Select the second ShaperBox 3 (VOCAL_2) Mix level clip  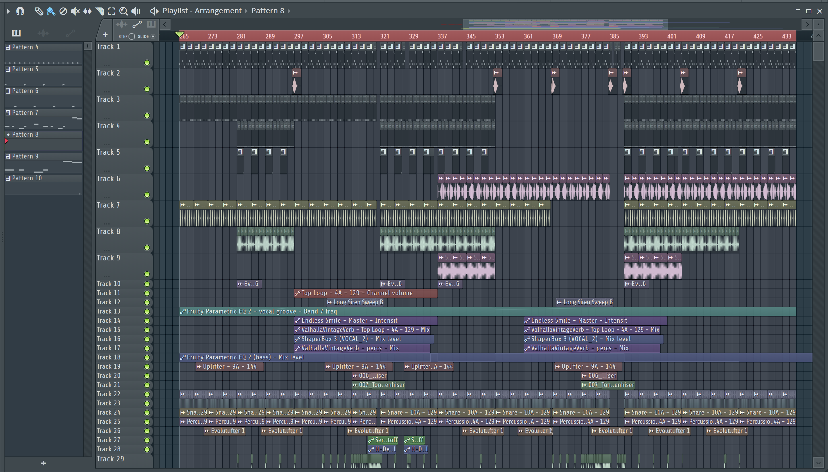594,339
